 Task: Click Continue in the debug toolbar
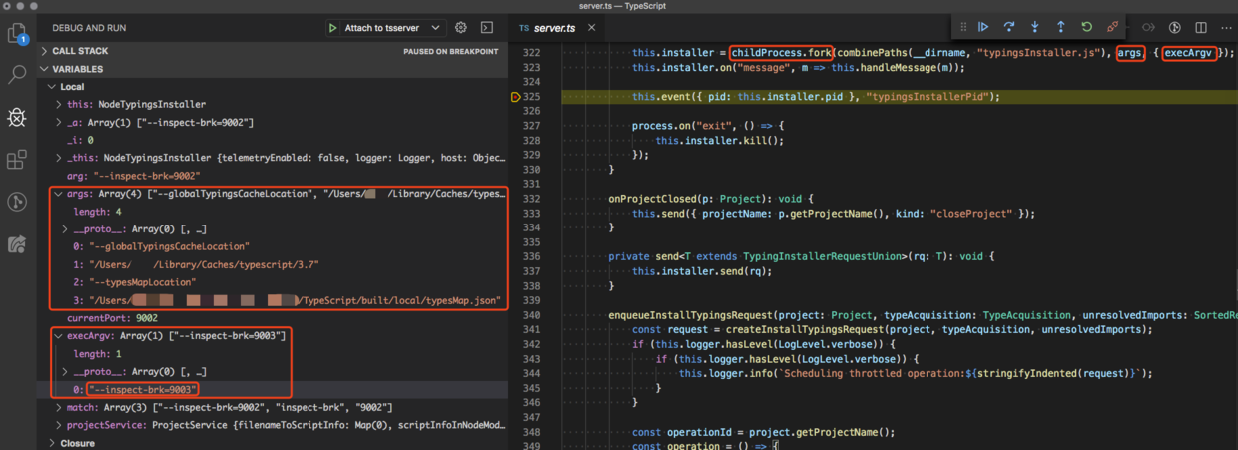pos(983,27)
